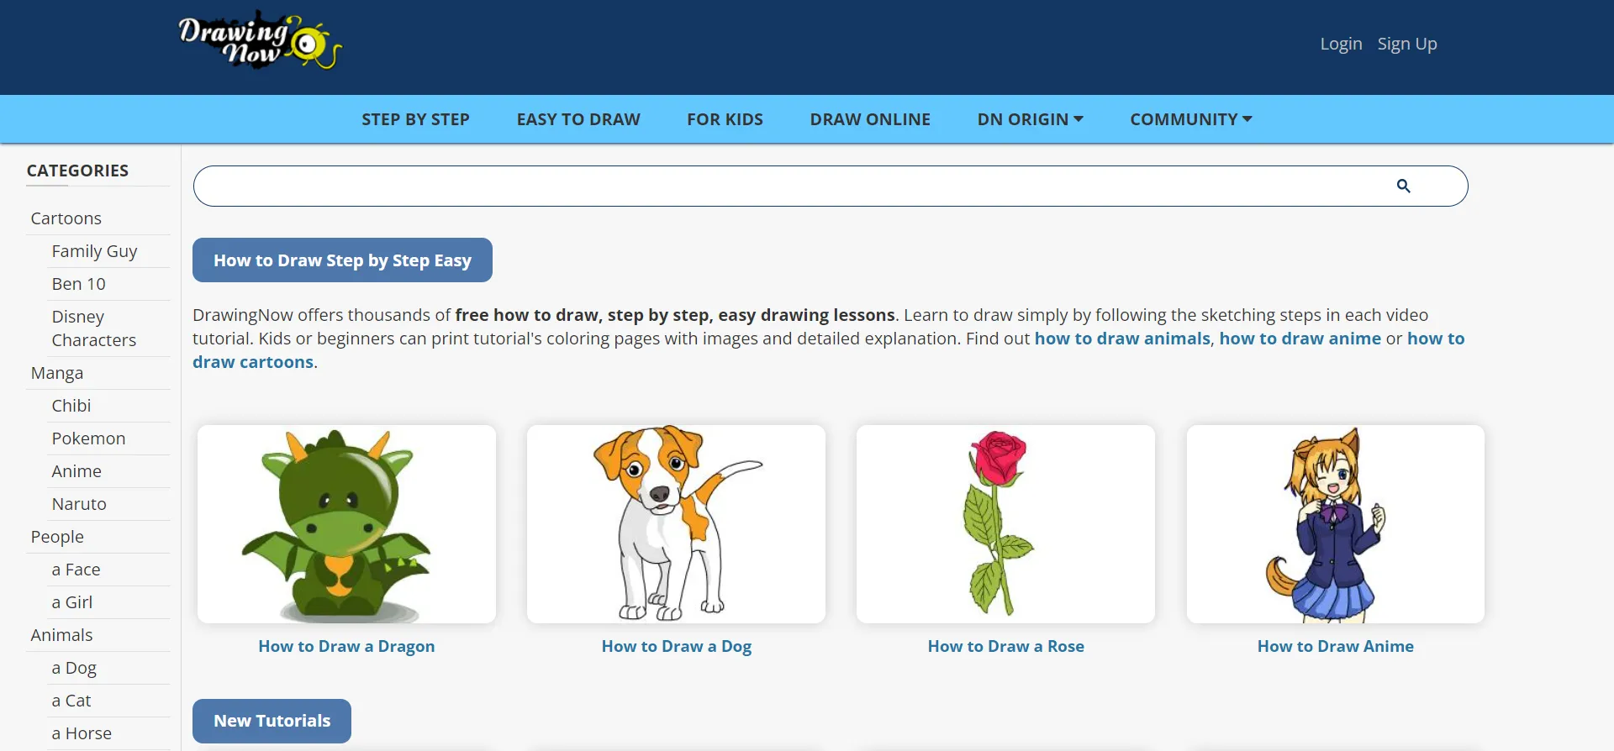Viewport: 1614px width, 751px height.
Task: Select the Naruto category
Action: coord(79,504)
